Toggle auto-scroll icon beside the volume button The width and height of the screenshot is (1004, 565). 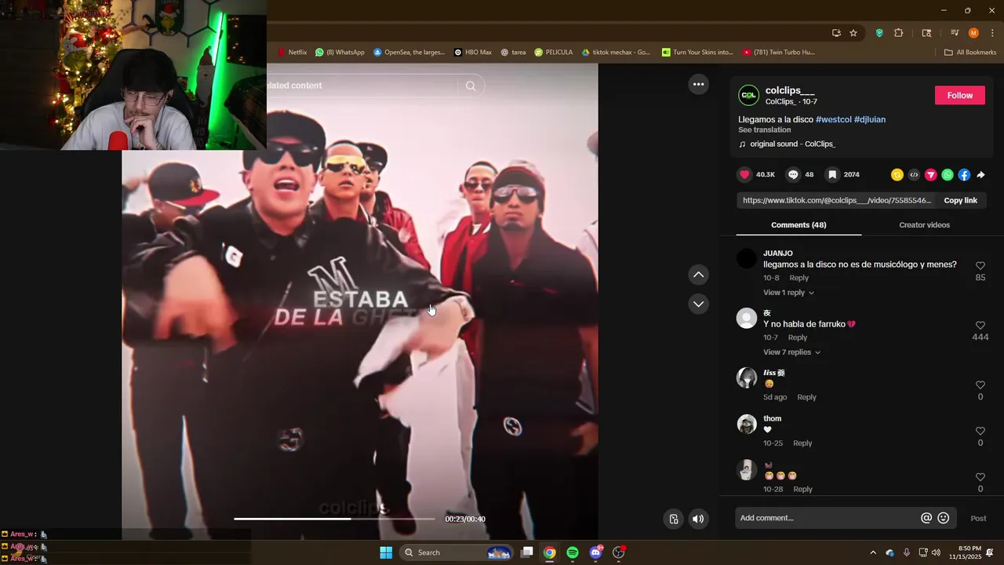click(674, 519)
